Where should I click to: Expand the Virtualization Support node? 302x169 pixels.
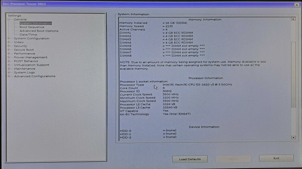[9, 65]
